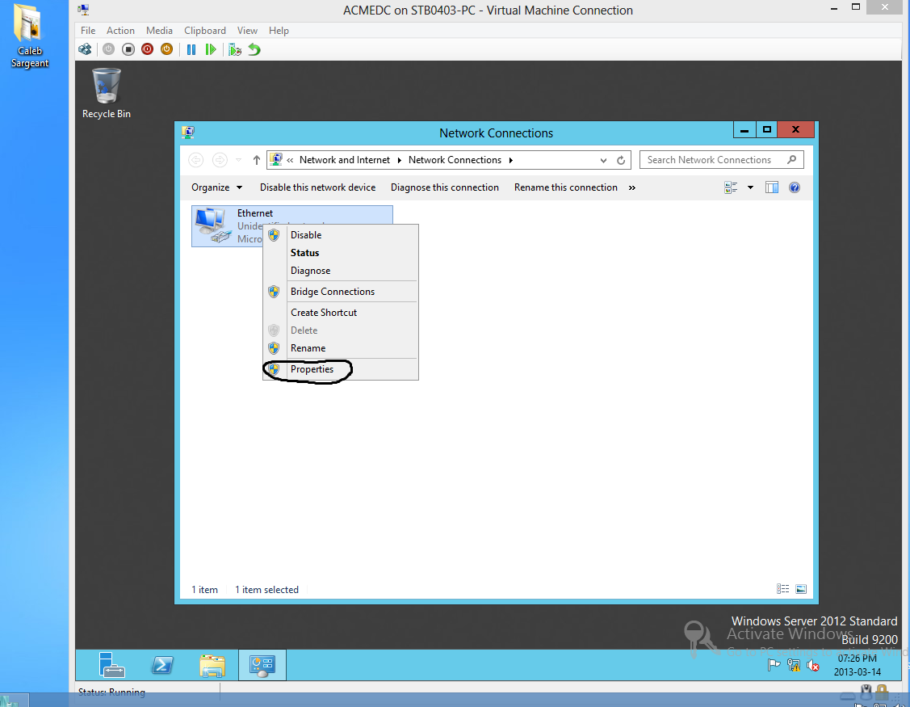Screen dimensions: 910x707
Task: Open the File menu of VM Connection
Action: [88, 30]
